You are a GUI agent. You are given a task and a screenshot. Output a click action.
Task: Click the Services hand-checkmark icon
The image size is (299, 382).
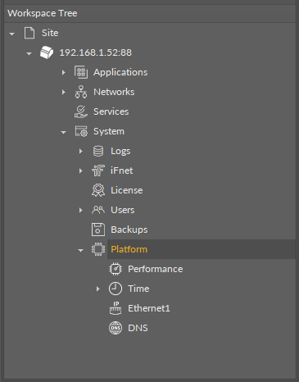point(81,111)
